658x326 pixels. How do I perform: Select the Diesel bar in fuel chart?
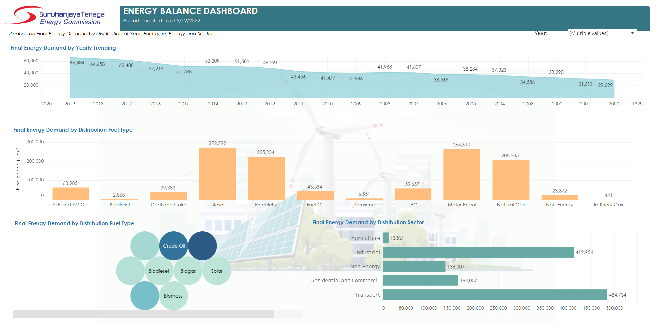click(218, 173)
